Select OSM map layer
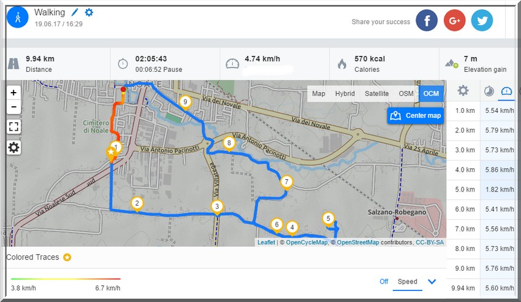The image size is (521, 302). point(406,94)
